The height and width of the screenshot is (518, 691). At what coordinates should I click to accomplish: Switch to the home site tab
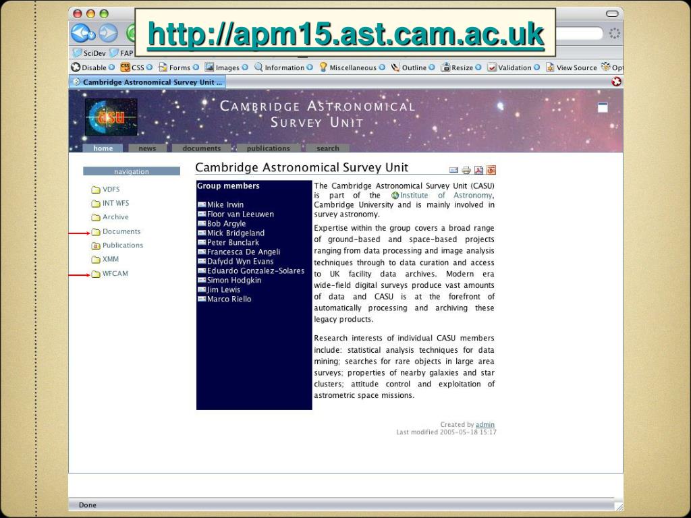[103, 148]
